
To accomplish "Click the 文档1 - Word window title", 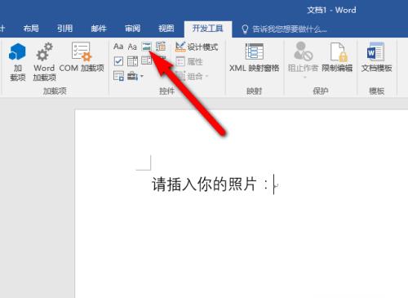I will pos(331,11).
